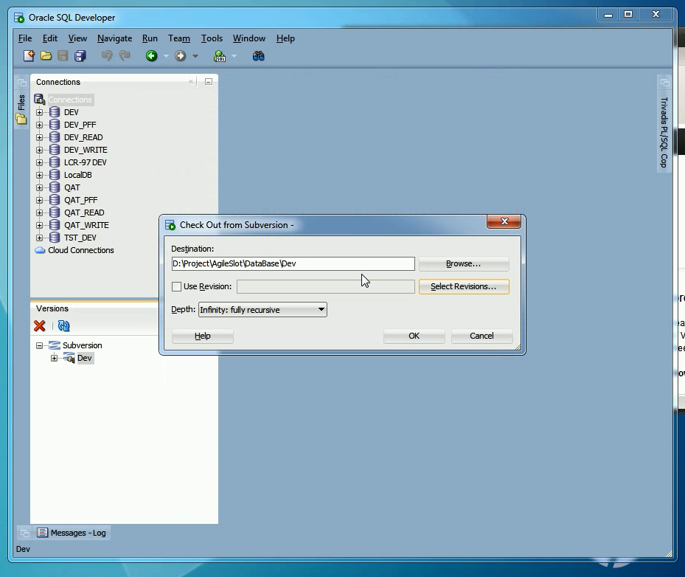The height and width of the screenshot is (577, 685).
Task: Open the File menu
Action: [x=25, y=38]
